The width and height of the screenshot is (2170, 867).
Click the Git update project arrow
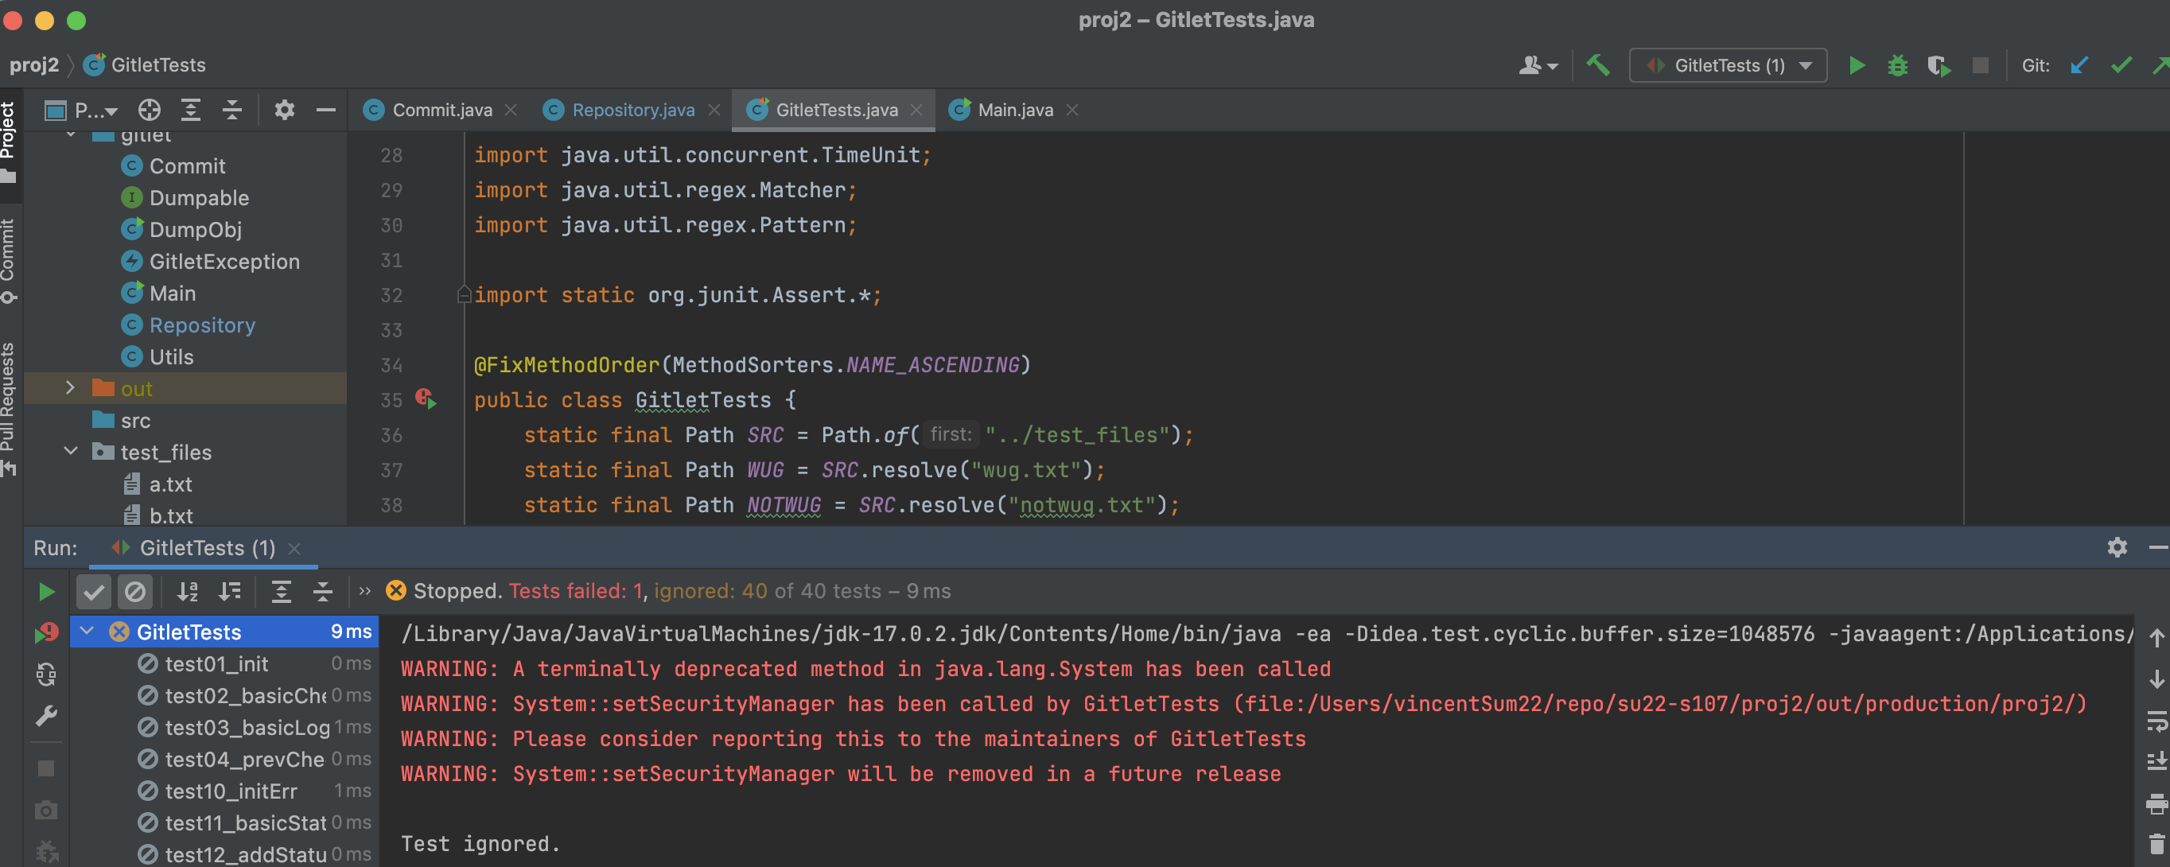(x=2079, y=65)
